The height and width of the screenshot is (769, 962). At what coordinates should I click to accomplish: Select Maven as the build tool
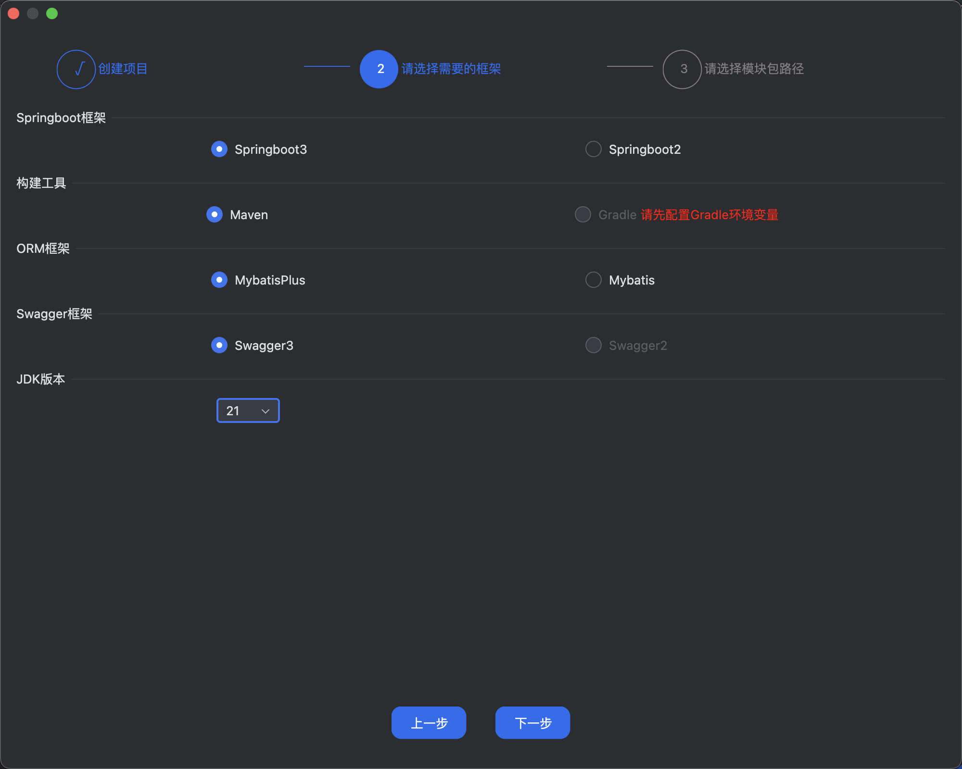(215, 214)
